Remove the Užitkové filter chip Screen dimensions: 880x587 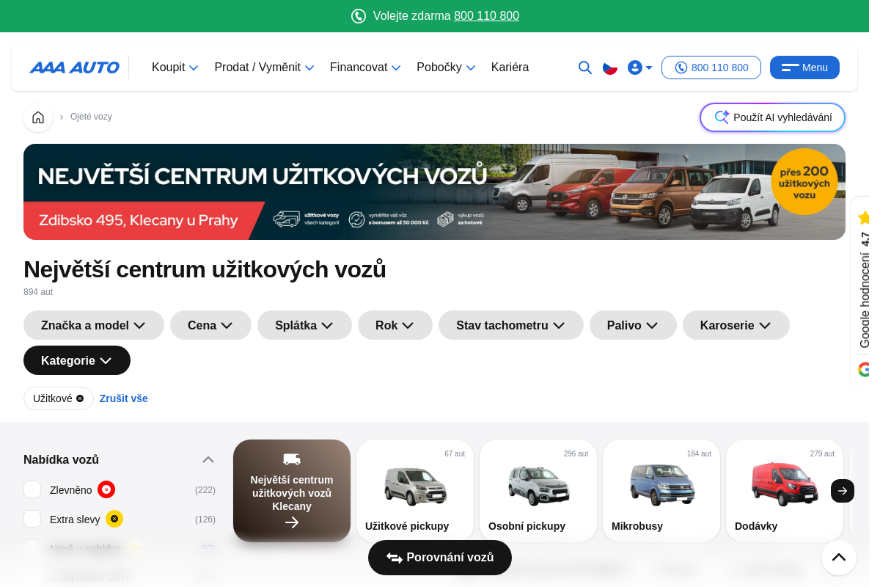80,398
